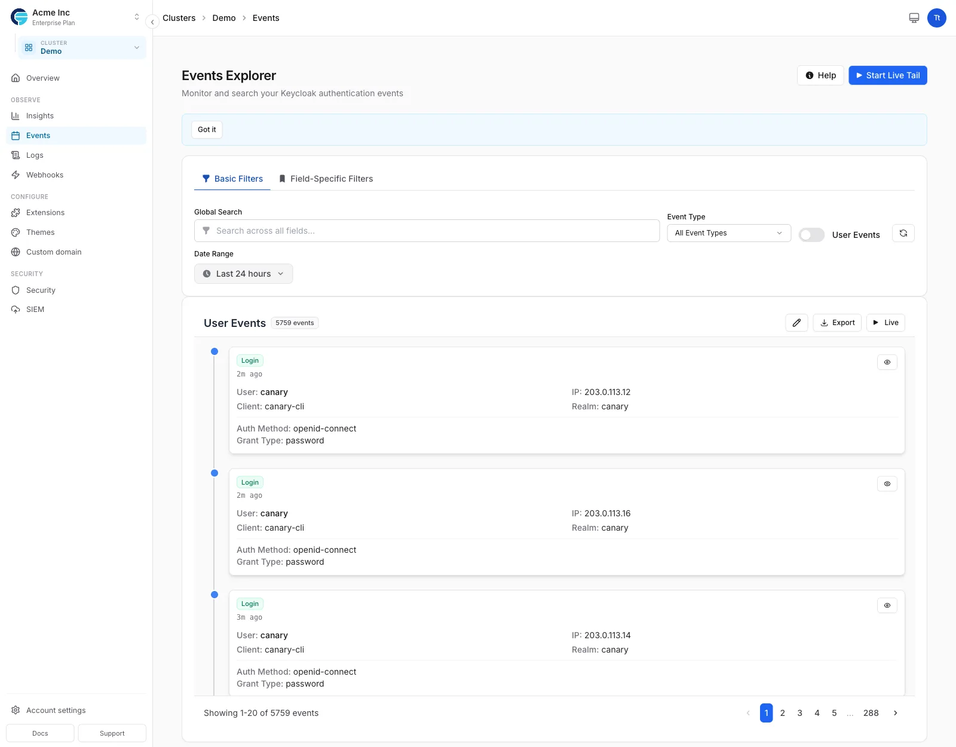View details of login from 203.0.113.16

click(x=887, y=484)
